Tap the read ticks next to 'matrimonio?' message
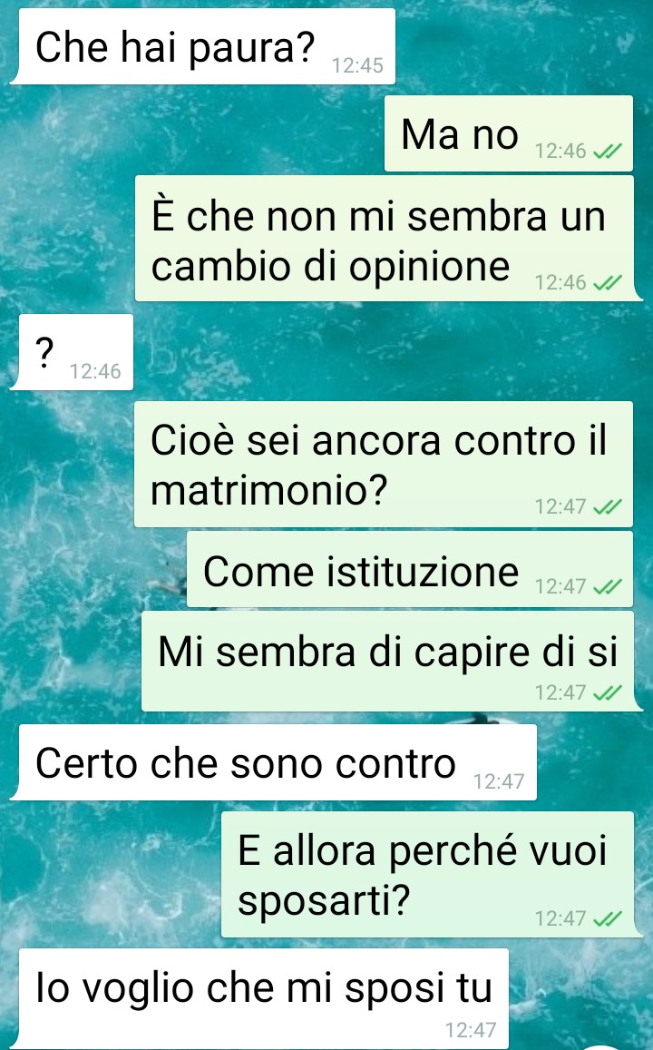The image size is (653, 1050). click(608, 507)
